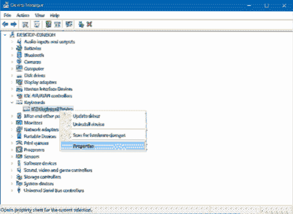
Task: Choose Uninstall device from context menu
Action: click(x=89, y=124)
